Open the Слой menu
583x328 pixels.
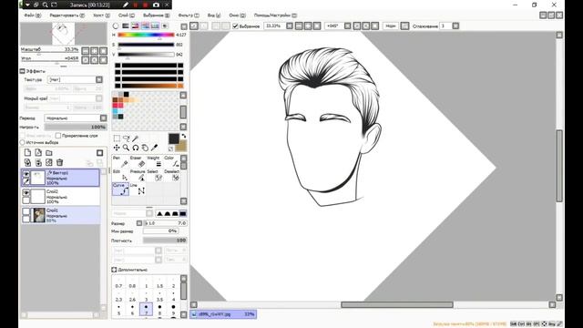[127, 15]
